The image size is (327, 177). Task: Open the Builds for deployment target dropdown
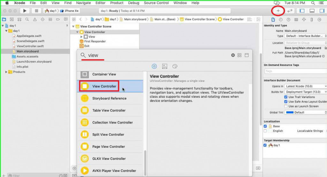306,92
